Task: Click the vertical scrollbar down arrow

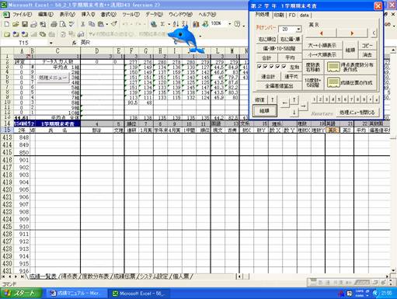Action: tap(393, 270)
